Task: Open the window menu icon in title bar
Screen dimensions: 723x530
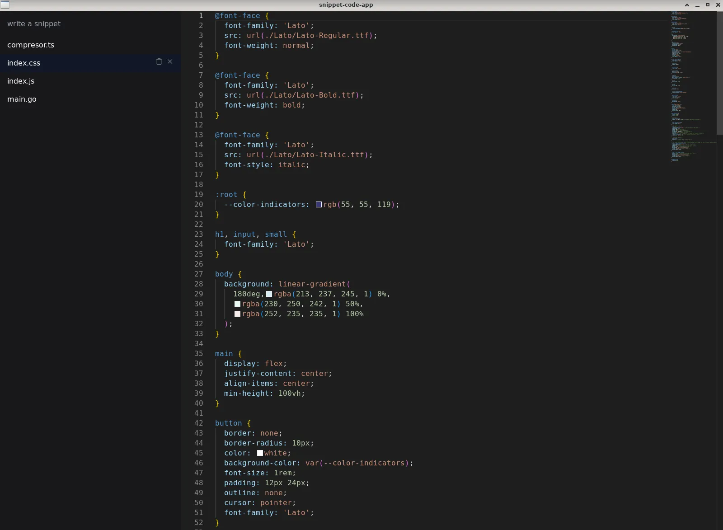Action: point(5,5)
